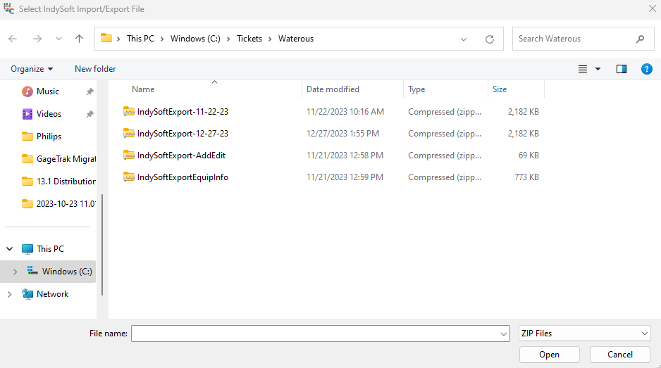The image size is (661, 368).
Task: Toggle the preview pane icon
Action: (x=622, y=69)
